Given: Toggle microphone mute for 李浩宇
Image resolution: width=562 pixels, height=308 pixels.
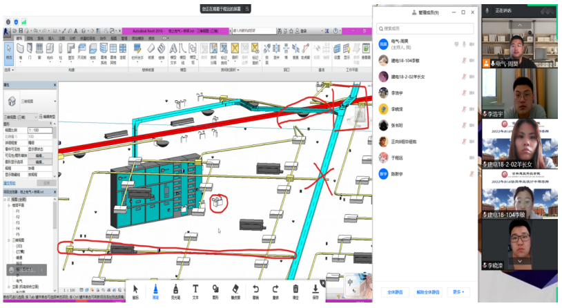Looking at the screenshot, I should pos(464,92).
